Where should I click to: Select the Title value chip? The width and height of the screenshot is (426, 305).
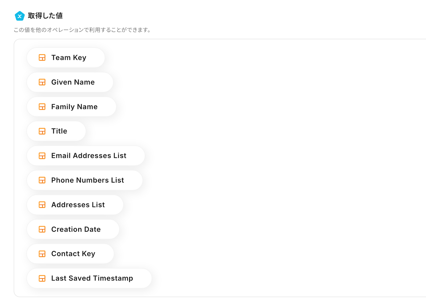(59, 131)
